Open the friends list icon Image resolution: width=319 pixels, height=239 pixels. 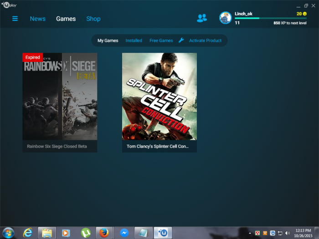point(202,18)
